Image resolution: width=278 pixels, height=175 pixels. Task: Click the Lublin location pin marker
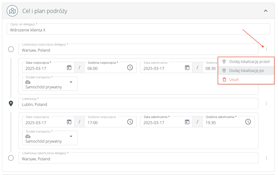click(x=11, y=103)
